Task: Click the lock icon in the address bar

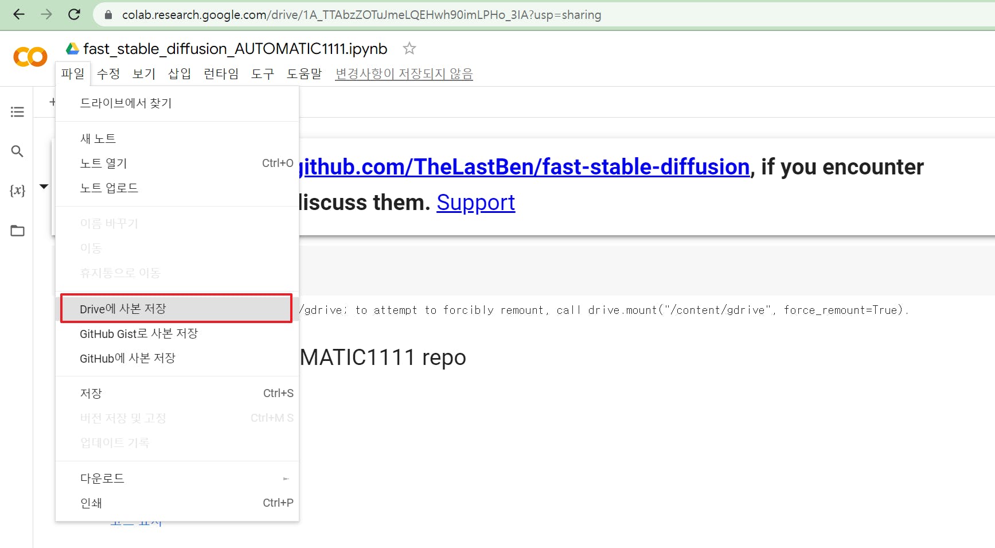Action: point(108,15)
